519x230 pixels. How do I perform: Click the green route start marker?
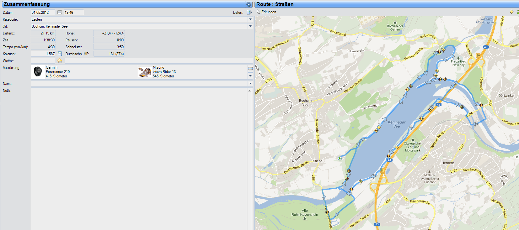click(x=340, y=159)
